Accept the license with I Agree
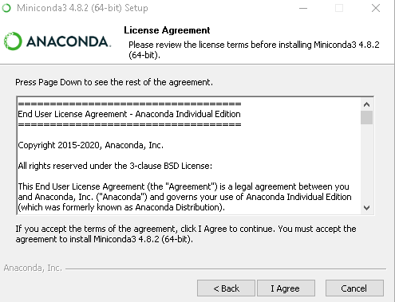Screen dimensions: 395x302 pyautogui.click(x=286, y=288)
